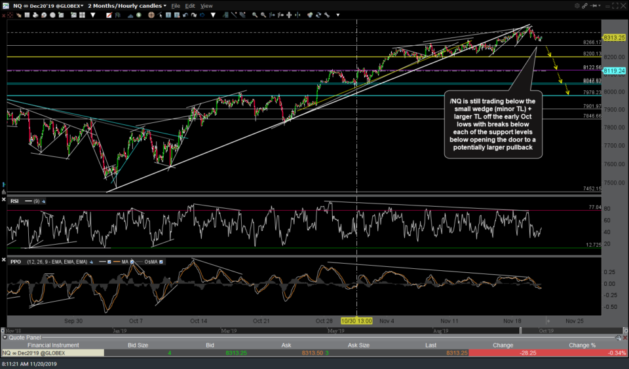This screenshot has width=629, height=369.
Task: Click the ask price 8313.50 cell
Action: [312, 353]
